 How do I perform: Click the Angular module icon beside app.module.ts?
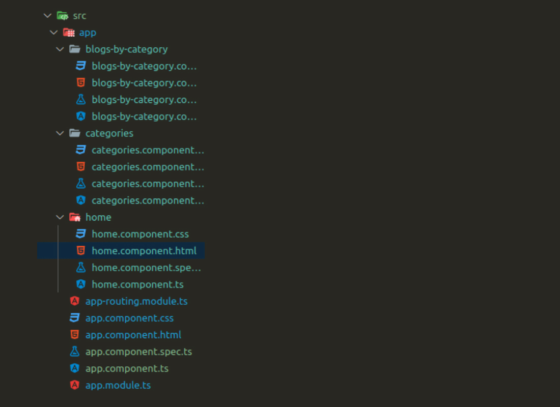pyautogui.click(x=74, y=385)
